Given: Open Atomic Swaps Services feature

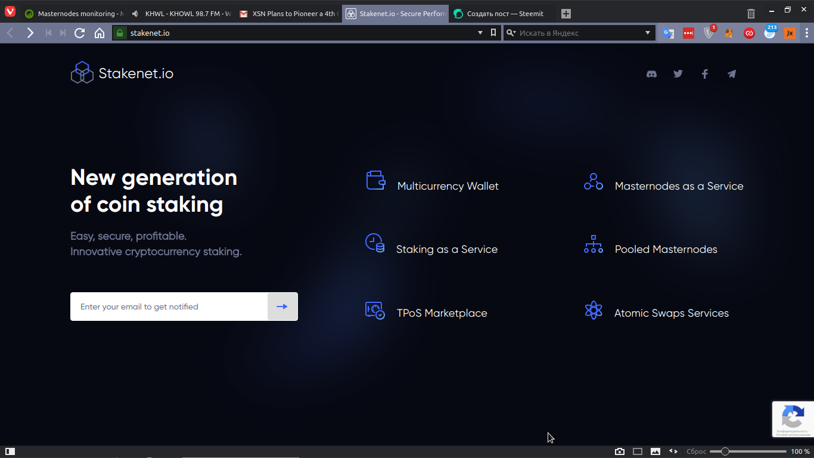Looking at the screenshot, I should pyautogui.click(x=656, y=311).
